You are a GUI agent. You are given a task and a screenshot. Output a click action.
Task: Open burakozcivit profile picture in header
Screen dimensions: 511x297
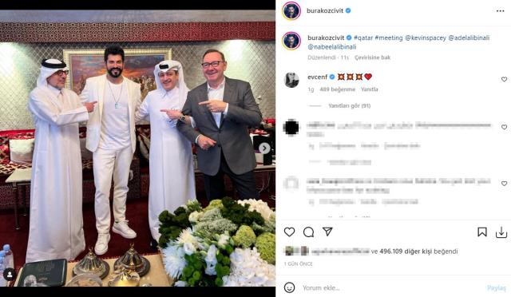(x=291, y=11)
